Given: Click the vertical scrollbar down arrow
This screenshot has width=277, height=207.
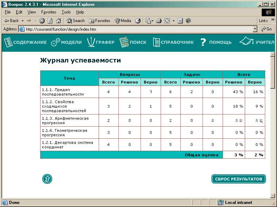Looking at the screenshot, I should (272, 196).
